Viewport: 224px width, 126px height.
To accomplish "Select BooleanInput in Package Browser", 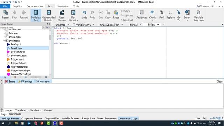I will [x=18, y=52].
